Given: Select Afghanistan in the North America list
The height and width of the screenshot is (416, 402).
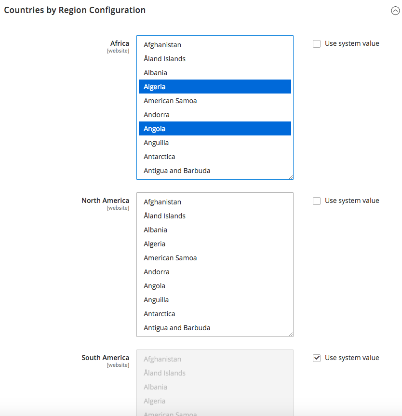Looking at the screenshot, I should tap(214, 202).
